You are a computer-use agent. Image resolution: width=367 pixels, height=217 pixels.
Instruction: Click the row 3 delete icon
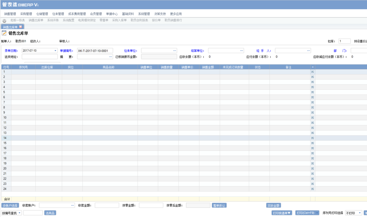coord(312,82)
